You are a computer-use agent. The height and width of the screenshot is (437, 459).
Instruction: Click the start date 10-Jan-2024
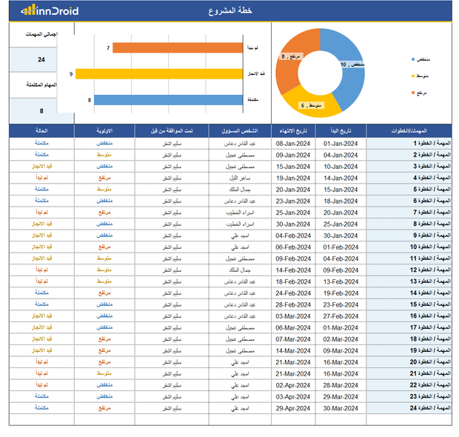[x=341, y=167]
